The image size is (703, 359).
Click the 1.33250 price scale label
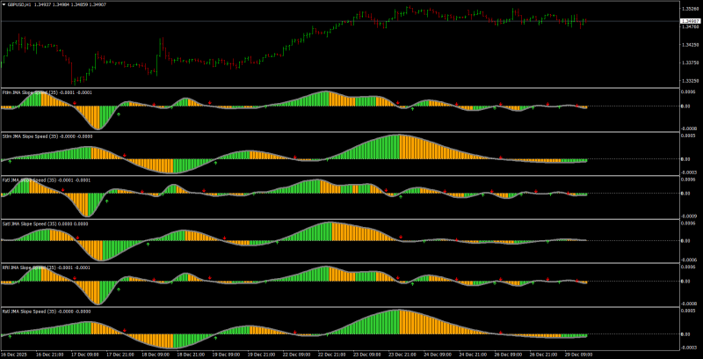pos(689,81)
